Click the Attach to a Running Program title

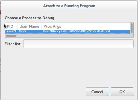[69, 6]
